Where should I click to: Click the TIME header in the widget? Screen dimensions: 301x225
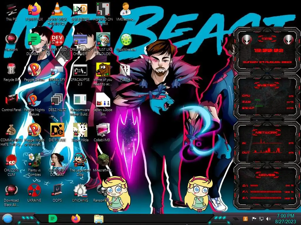pos(267,39)
